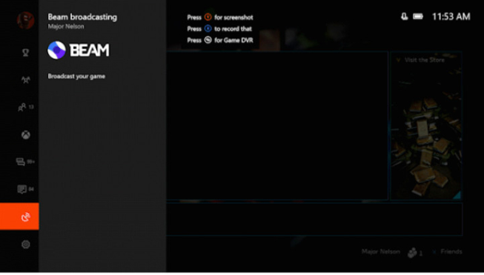Open the Achievements trophy tab

coord(25,53)
